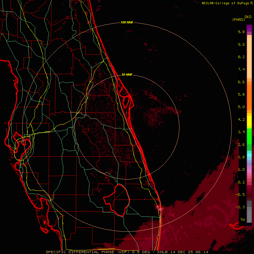
Task: Click the SPECIFIC DIFFERENTIAL PHASE (KDP) caption
Action: [x=88, y=252]
